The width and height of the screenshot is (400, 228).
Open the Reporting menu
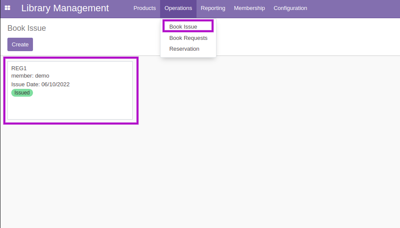pos(213,8)
